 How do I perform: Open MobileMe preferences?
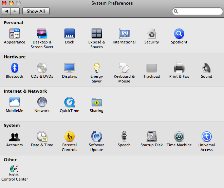point(15,102)
